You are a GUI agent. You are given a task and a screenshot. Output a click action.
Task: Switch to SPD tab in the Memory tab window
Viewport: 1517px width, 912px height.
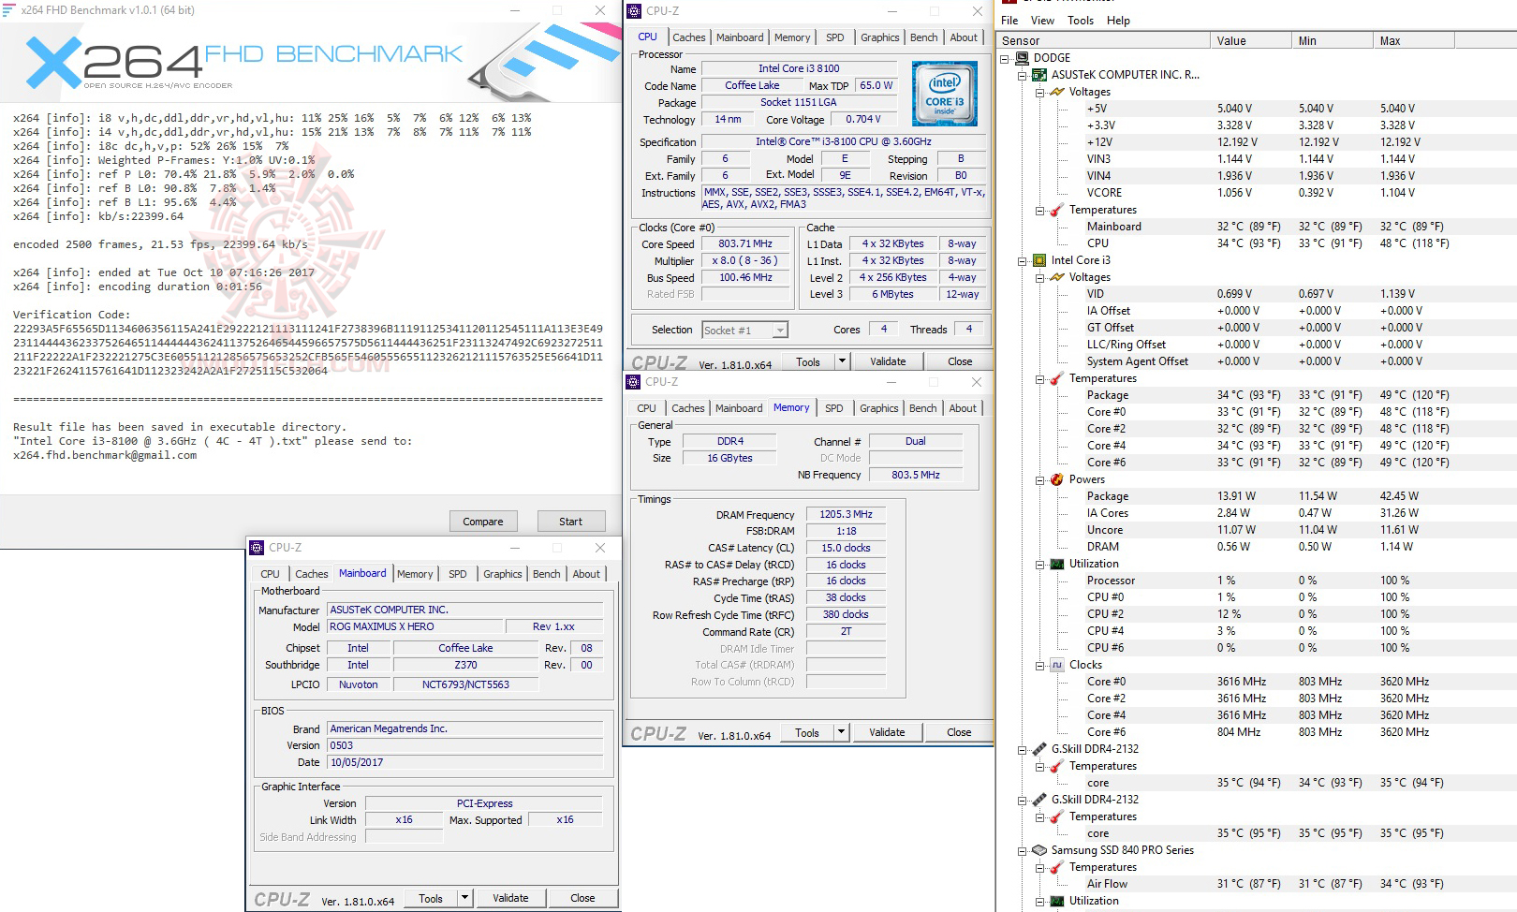pyautogui.click(x=833, y=408)
